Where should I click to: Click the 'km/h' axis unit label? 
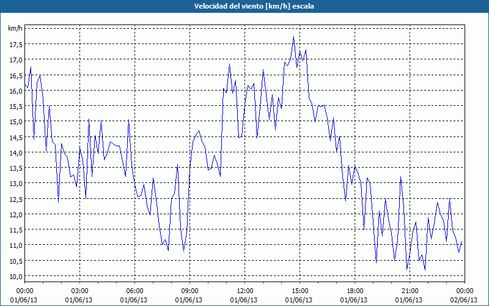(15, 28)
